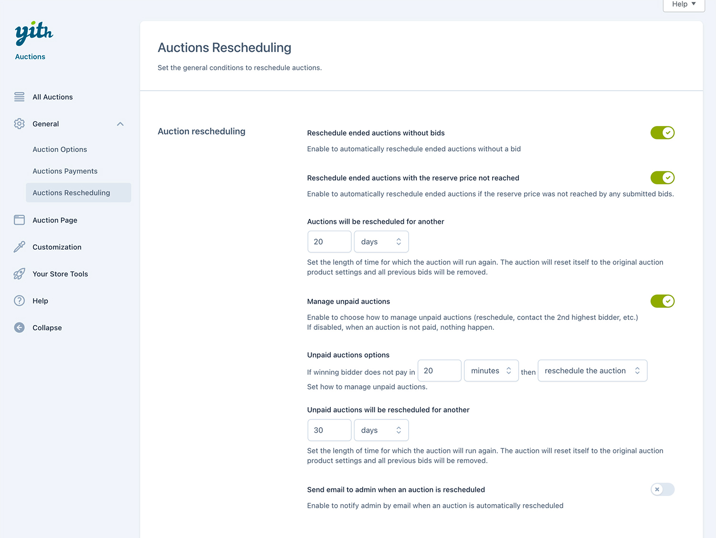The image size is (716, 538).
Task: Turn off Manage unpaid auctions toggle
Action: click(x=662, y=301)
